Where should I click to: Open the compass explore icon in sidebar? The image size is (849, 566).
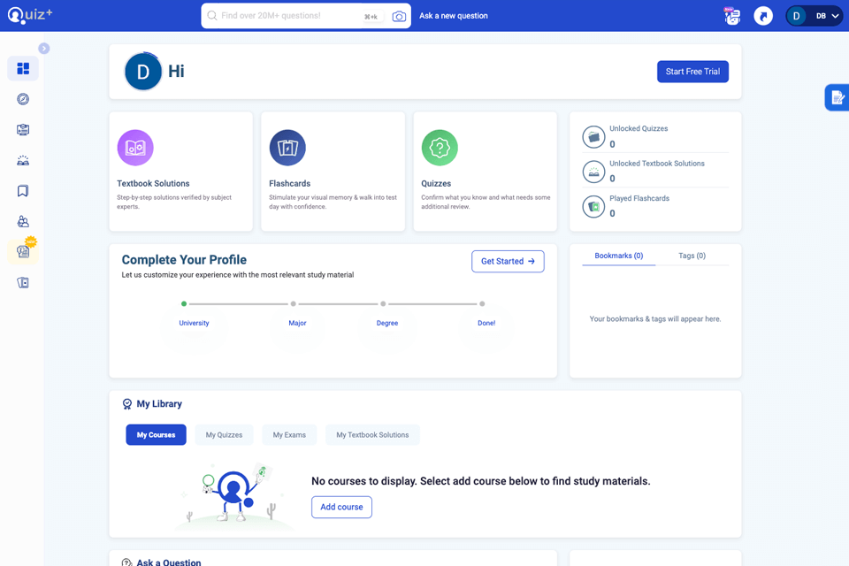(x=23, y=99)
